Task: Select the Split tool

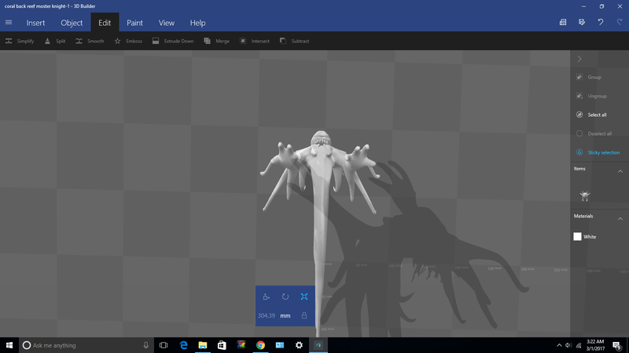Action: click(55, 41)
